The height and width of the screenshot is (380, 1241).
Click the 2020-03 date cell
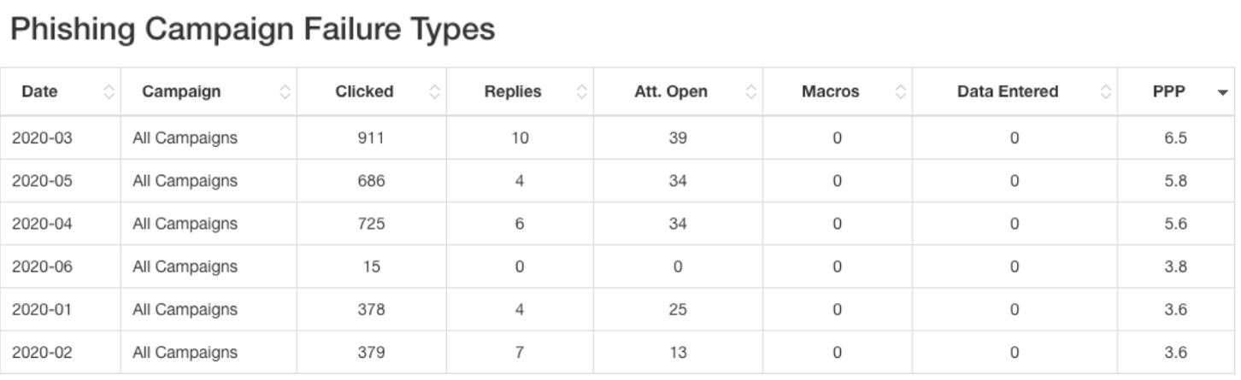(42, 137)
